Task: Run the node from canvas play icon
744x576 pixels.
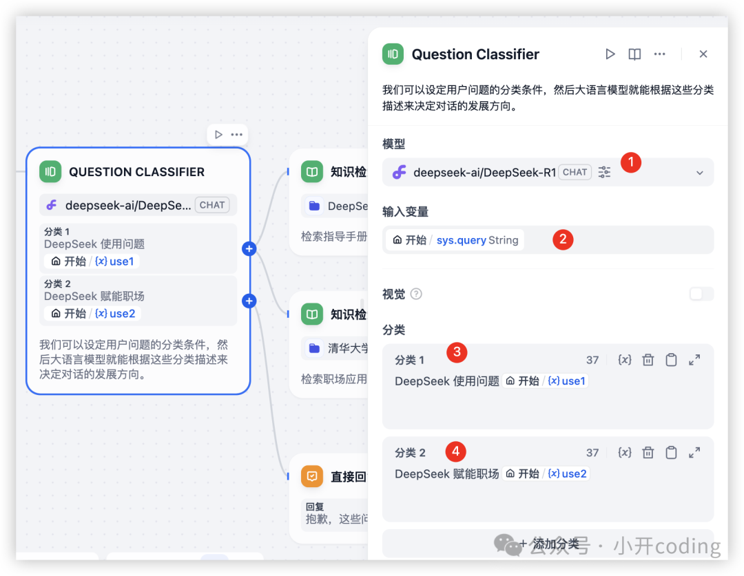Action: [218, 135]
